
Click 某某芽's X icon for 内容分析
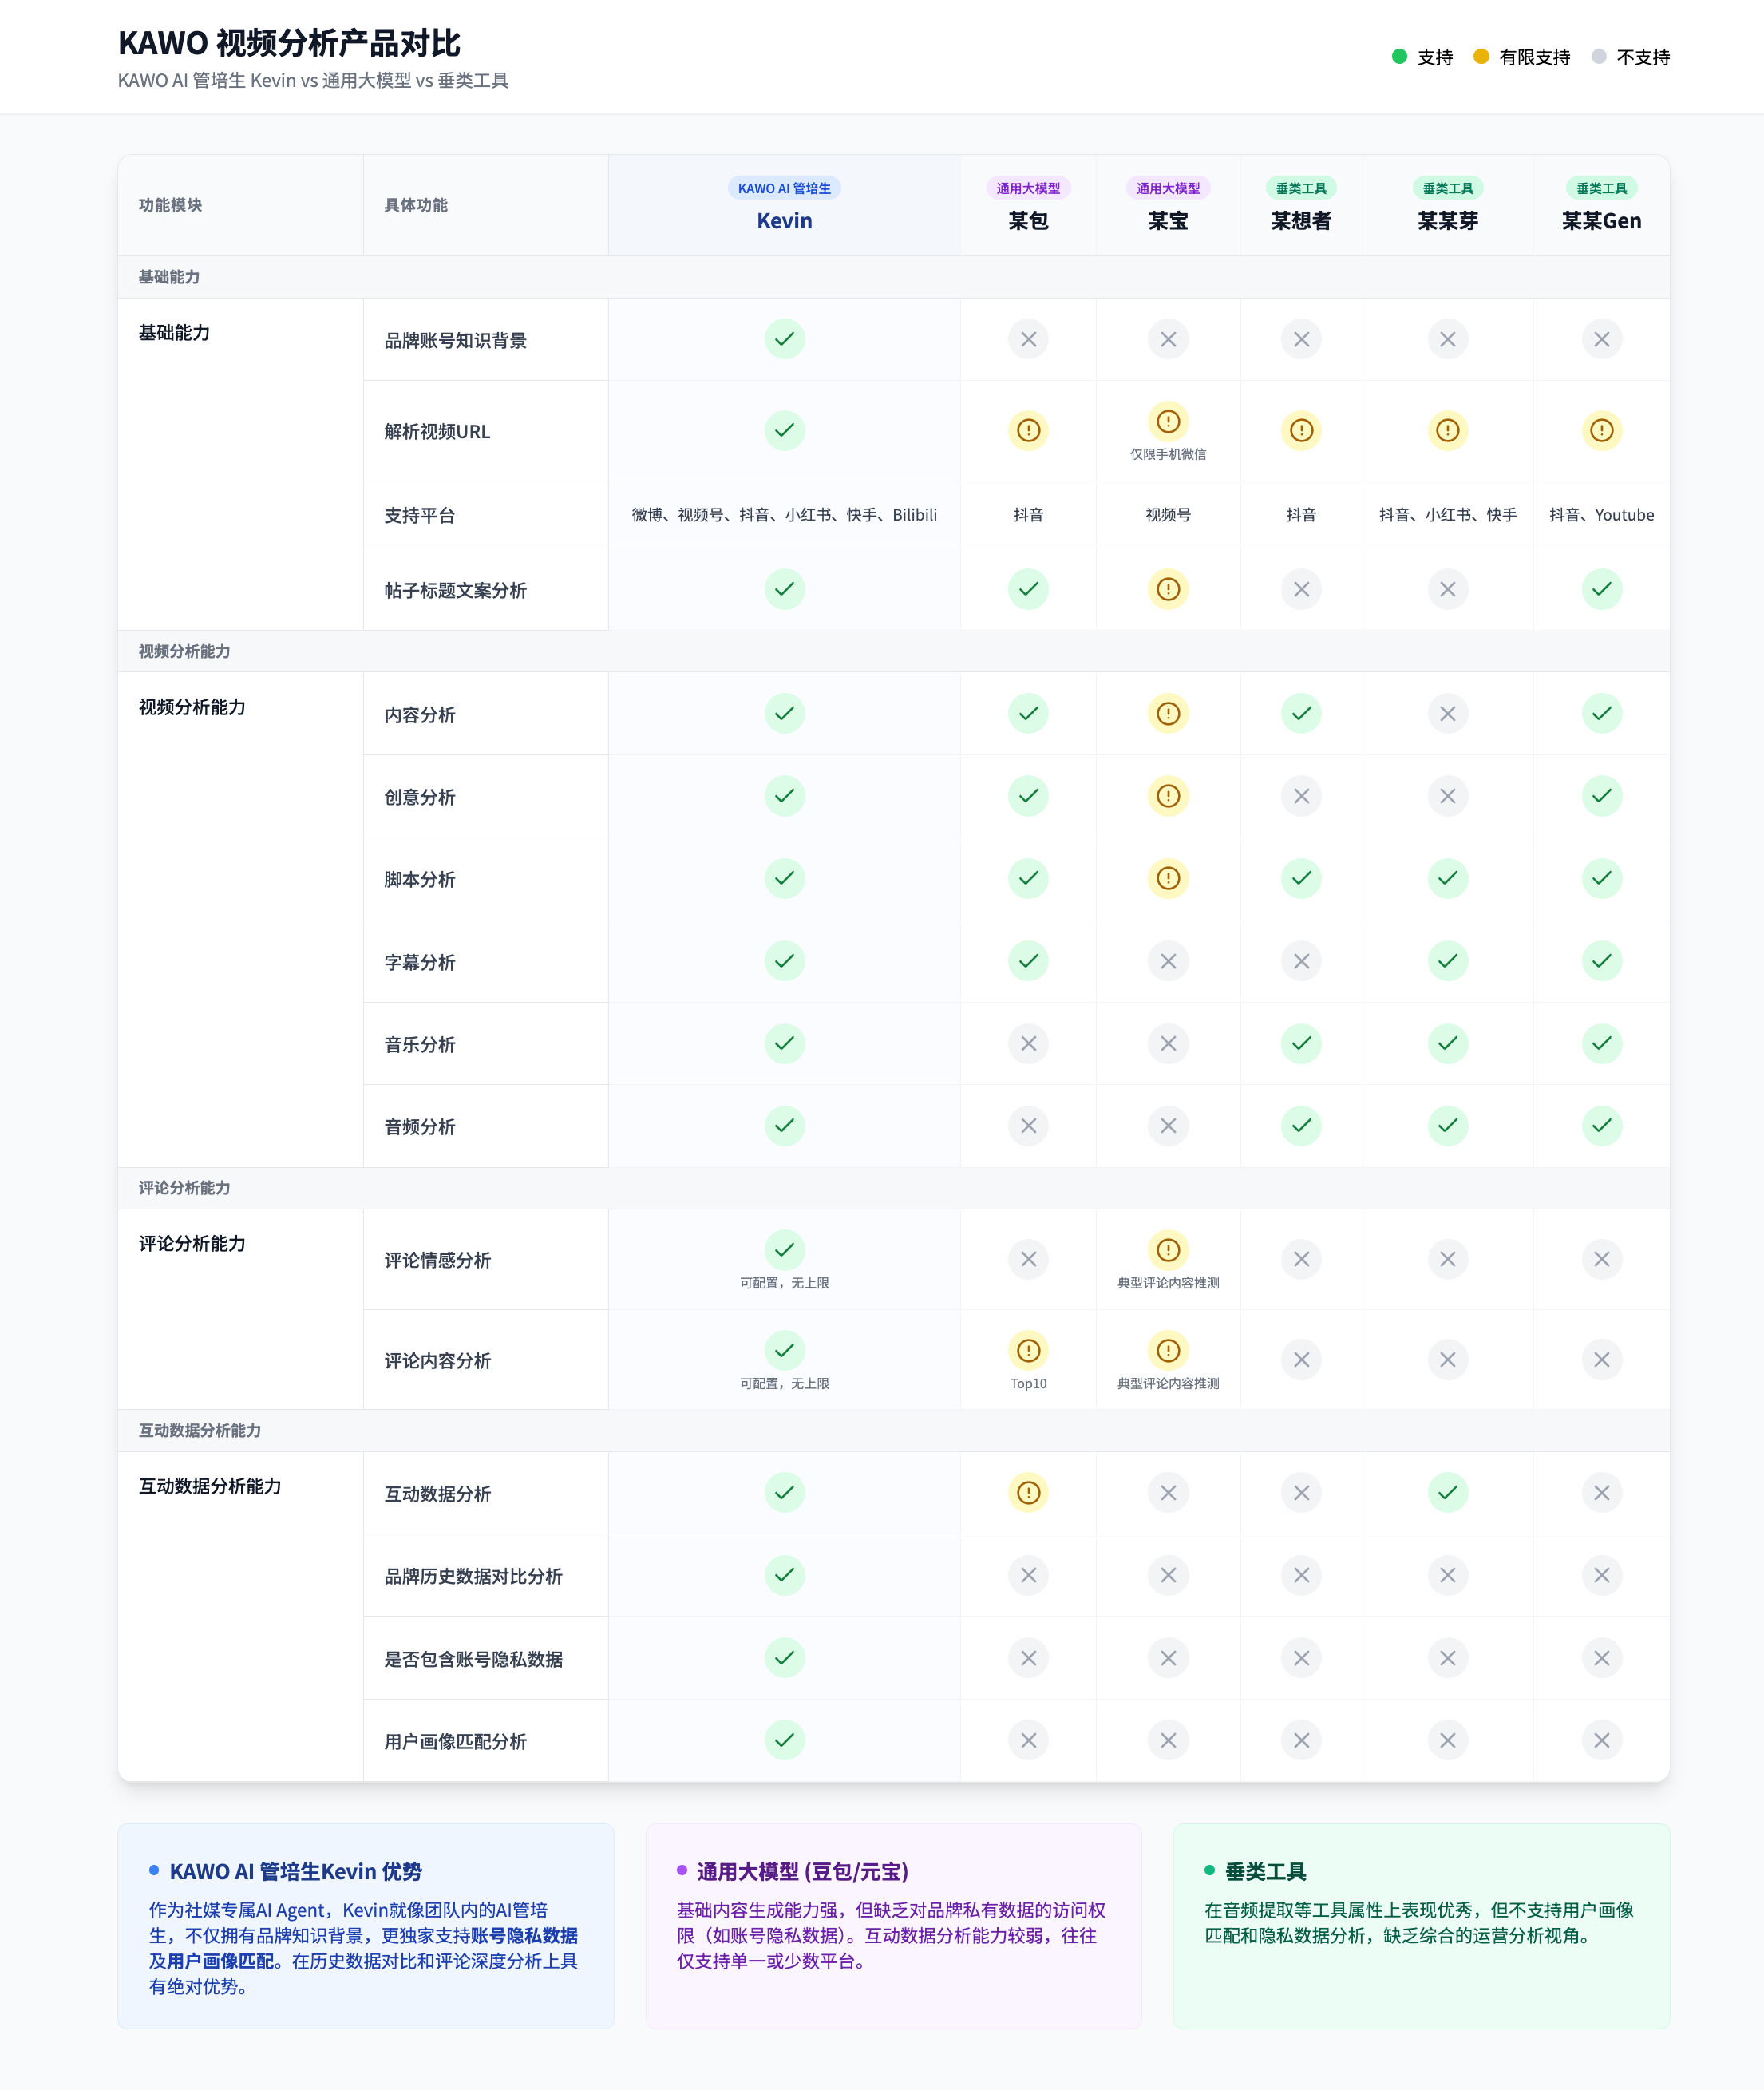(1447, 714)
